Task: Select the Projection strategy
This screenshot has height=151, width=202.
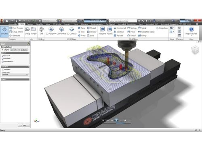Action: pyautogui.click(x=162, y=28)
